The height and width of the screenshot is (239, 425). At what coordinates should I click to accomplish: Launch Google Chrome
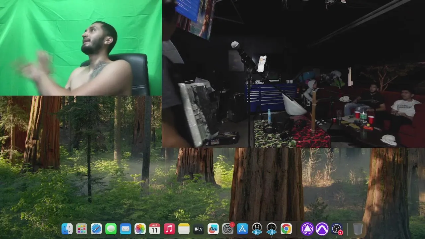coord(286,229)
